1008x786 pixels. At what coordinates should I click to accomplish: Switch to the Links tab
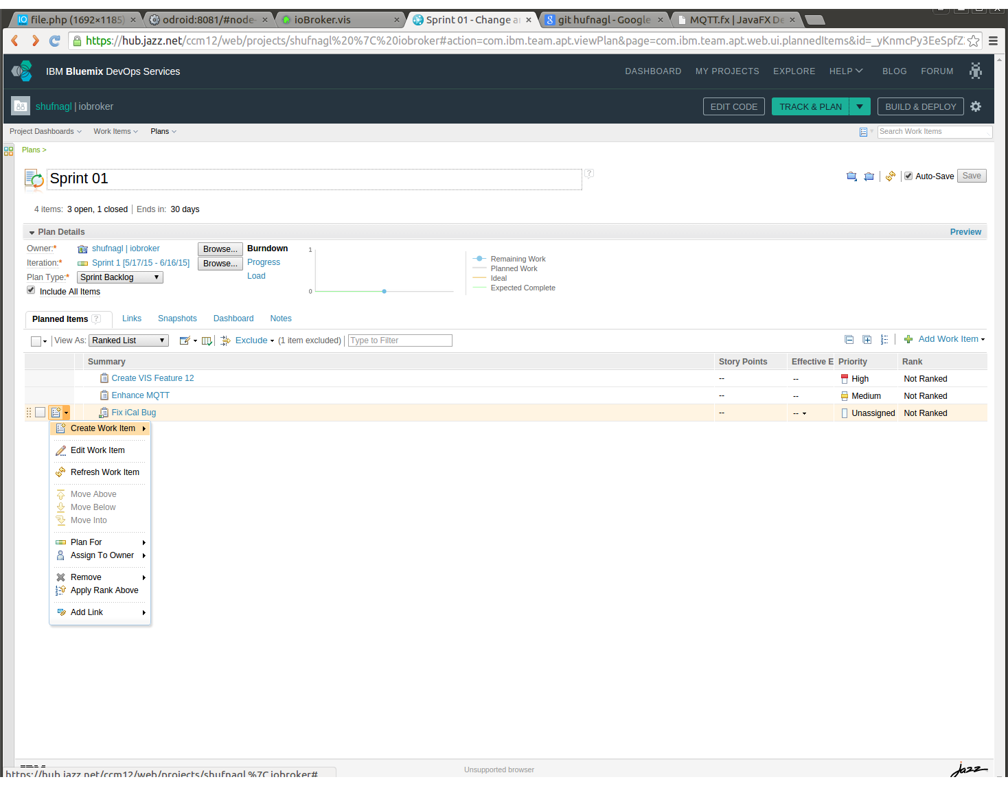tap(132, 319)
